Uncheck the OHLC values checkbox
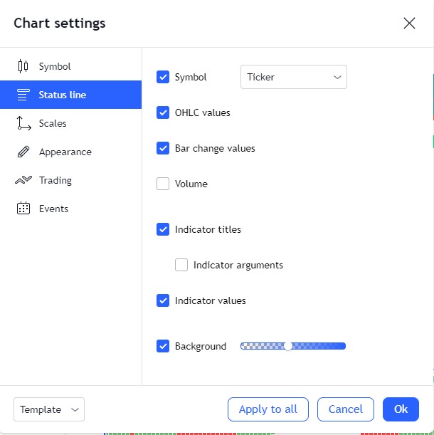The width and height of the screenshot is (434, 435). click(163, 112)
